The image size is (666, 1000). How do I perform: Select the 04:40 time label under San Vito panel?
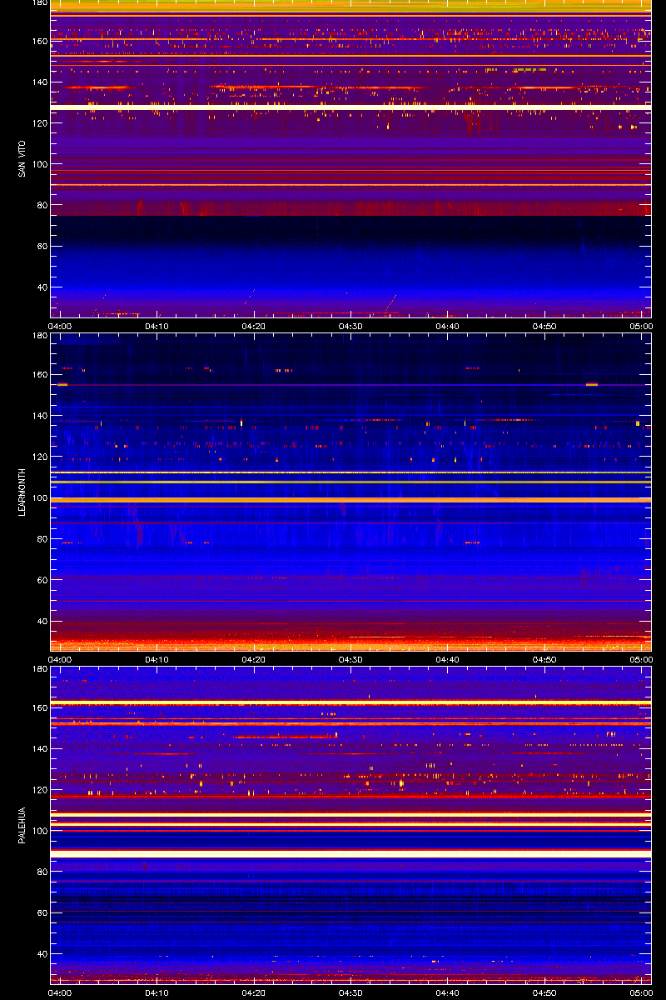click(x=448, y=326)
